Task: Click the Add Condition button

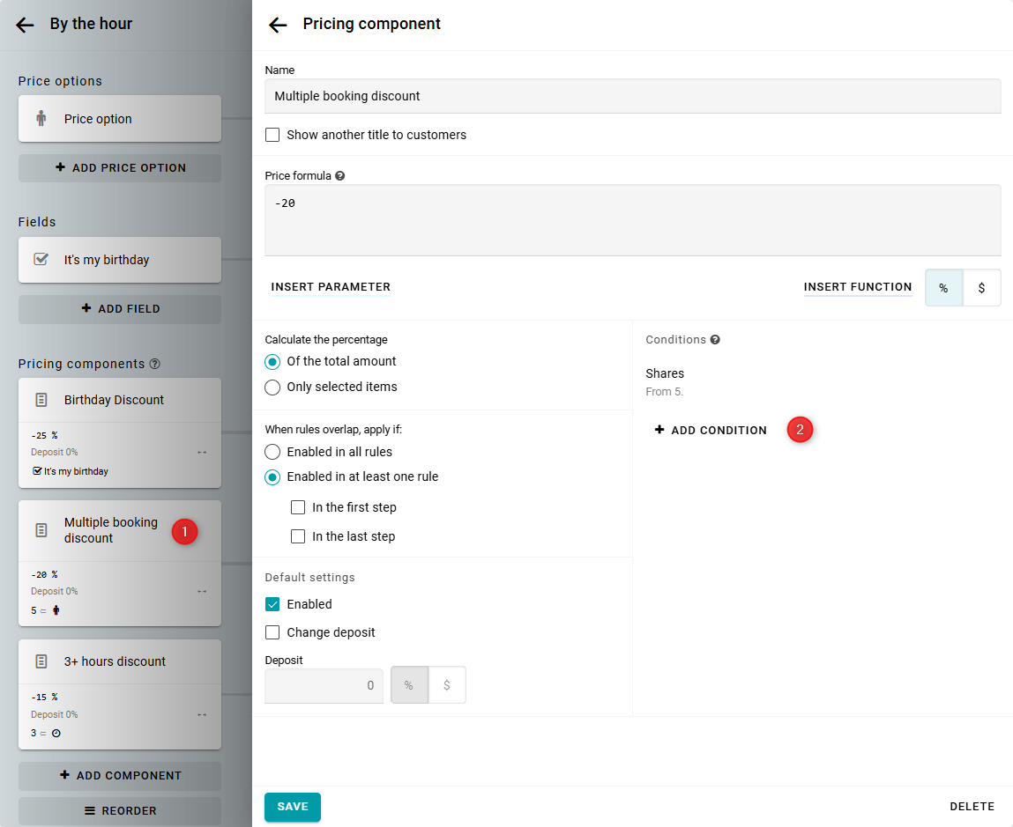Action: (x=711, y=431)
